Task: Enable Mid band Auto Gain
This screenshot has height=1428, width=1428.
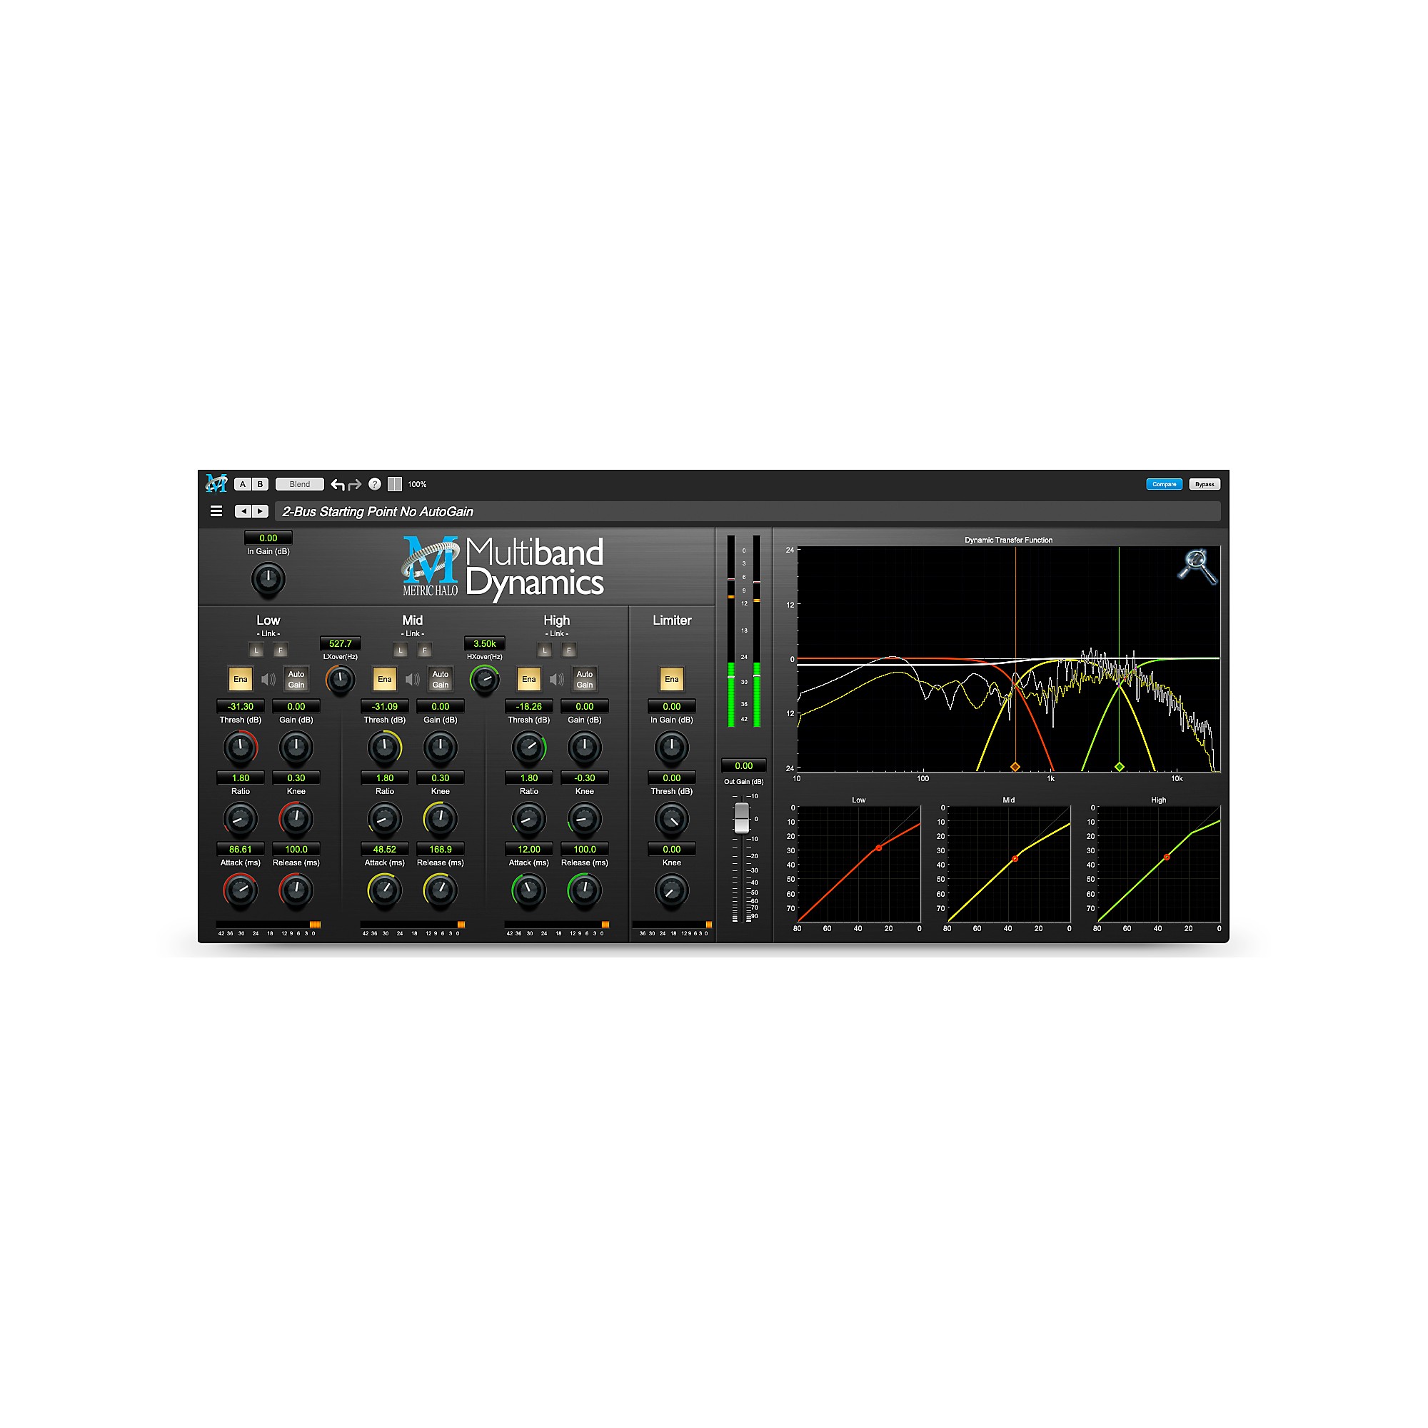Action: click(440, 679)
